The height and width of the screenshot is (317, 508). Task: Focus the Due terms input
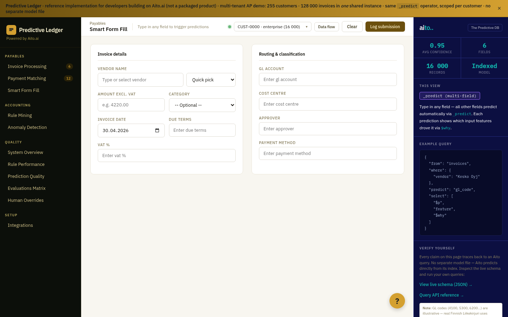coord(202,130)
